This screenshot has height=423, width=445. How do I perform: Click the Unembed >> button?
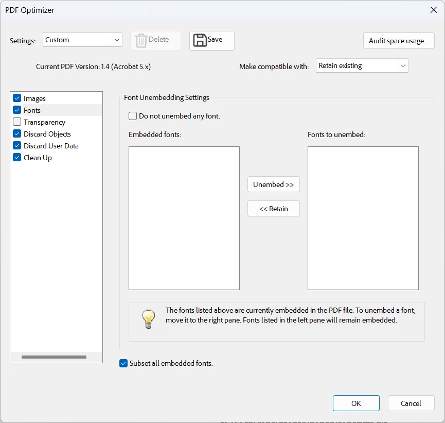[274, 184]
